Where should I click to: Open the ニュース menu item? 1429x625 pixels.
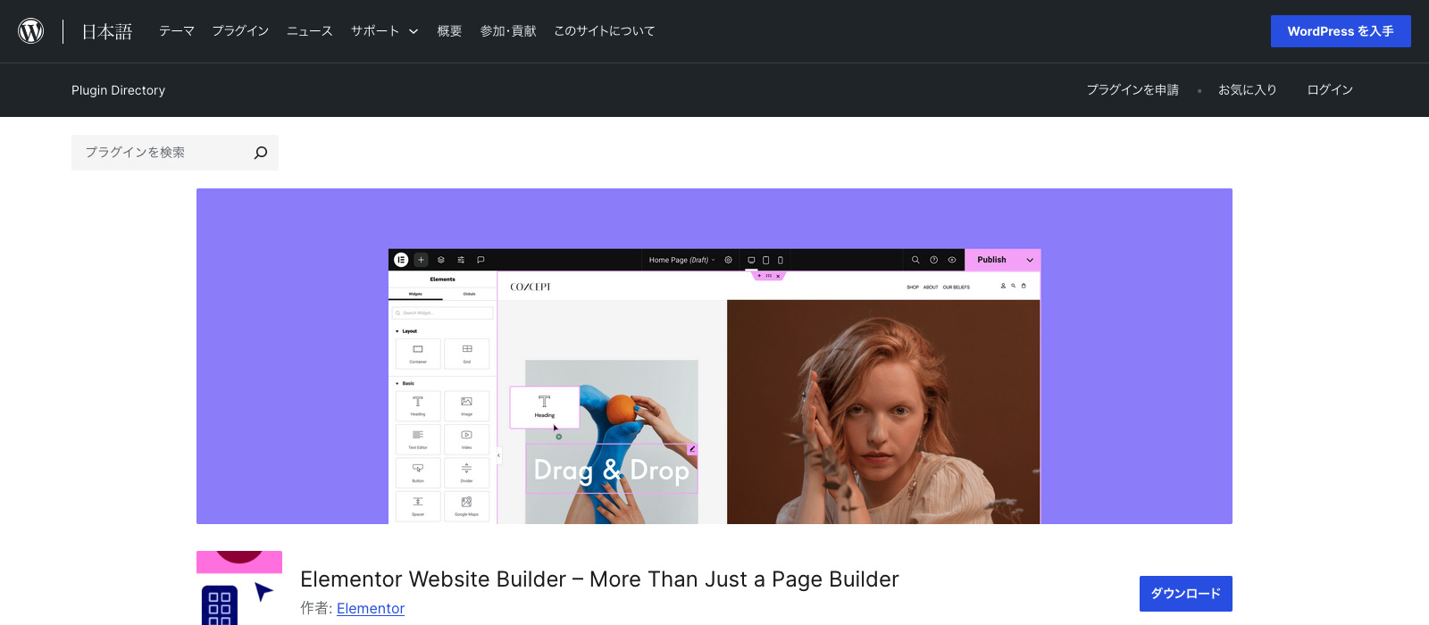pyautogui.click(x=310, y=31)
